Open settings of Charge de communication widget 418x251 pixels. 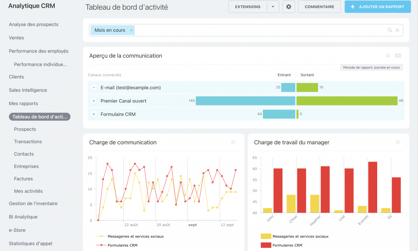[x=233, y=142]
